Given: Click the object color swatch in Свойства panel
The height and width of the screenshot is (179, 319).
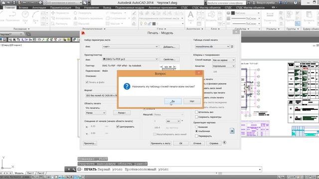Looking at the screenshot, I should [x=233, y=13].
